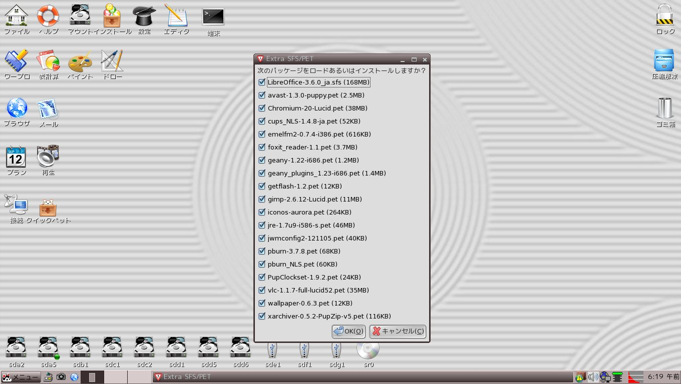Launch the ペイント palette icon

pos(80,61)
